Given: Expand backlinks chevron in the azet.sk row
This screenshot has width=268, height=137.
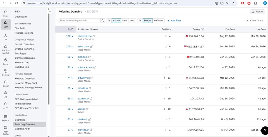Looking at the screenshot, I should 165,109.
